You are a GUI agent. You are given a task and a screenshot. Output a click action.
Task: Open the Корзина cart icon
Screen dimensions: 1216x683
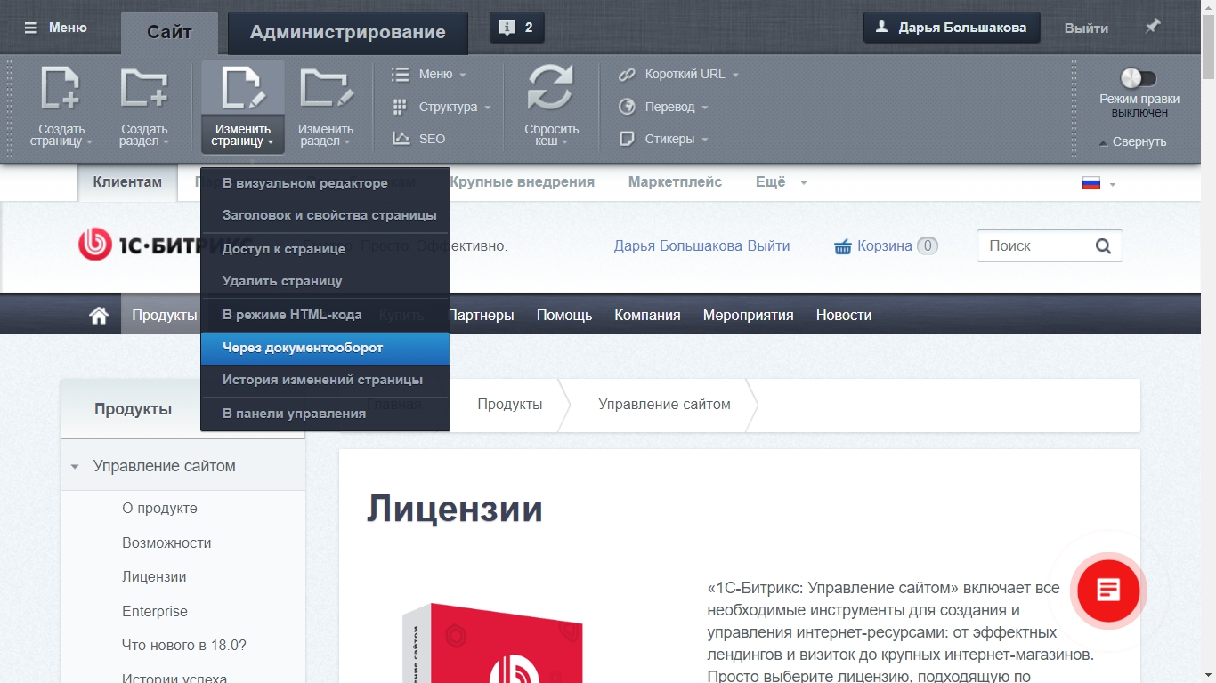(x=843, y=245)
